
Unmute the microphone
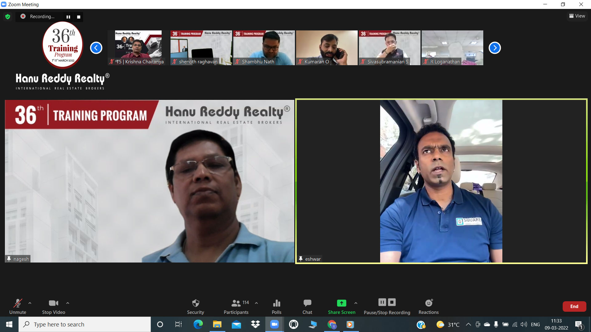[x=18, y=306]
